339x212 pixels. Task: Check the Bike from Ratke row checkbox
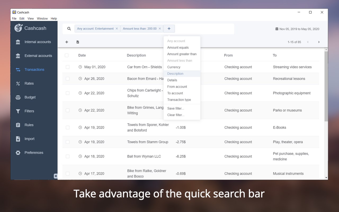coord(68,174)
